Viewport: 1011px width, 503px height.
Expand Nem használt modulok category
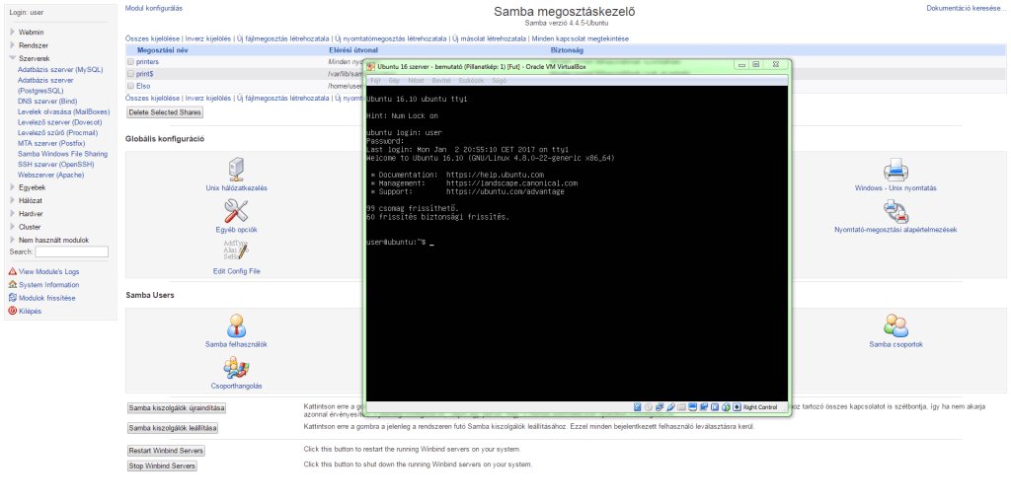(12, 240)
